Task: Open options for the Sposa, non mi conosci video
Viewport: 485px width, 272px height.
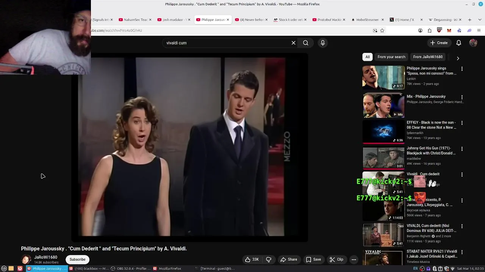Action: pos(462,69)
